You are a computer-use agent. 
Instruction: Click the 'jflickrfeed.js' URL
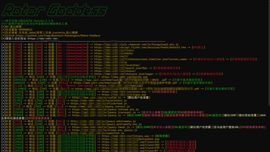coord(99,103)
